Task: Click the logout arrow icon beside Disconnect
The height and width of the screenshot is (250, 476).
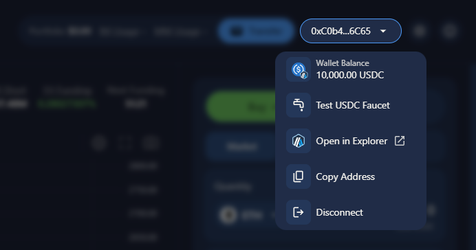Action: point(299,212)
